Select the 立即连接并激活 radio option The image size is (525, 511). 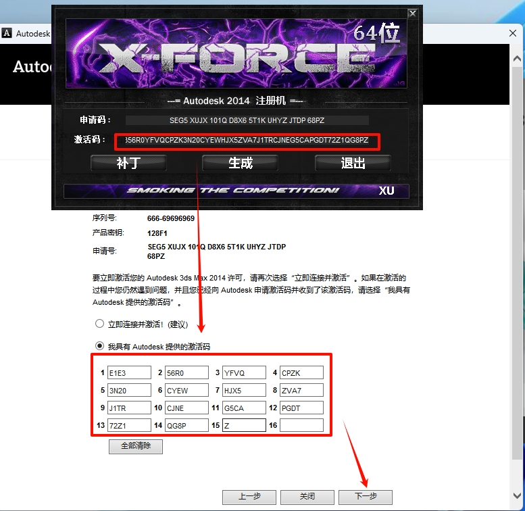(100, 324)
